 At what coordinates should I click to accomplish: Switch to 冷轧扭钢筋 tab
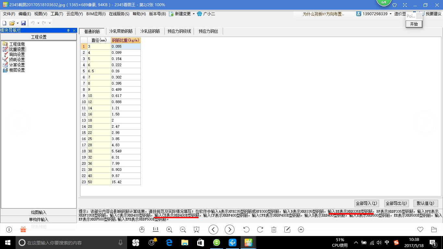coord(150,31)
